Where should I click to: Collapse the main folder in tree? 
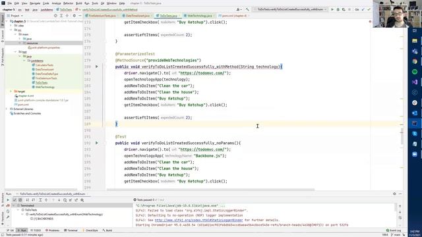click(15, 34)
